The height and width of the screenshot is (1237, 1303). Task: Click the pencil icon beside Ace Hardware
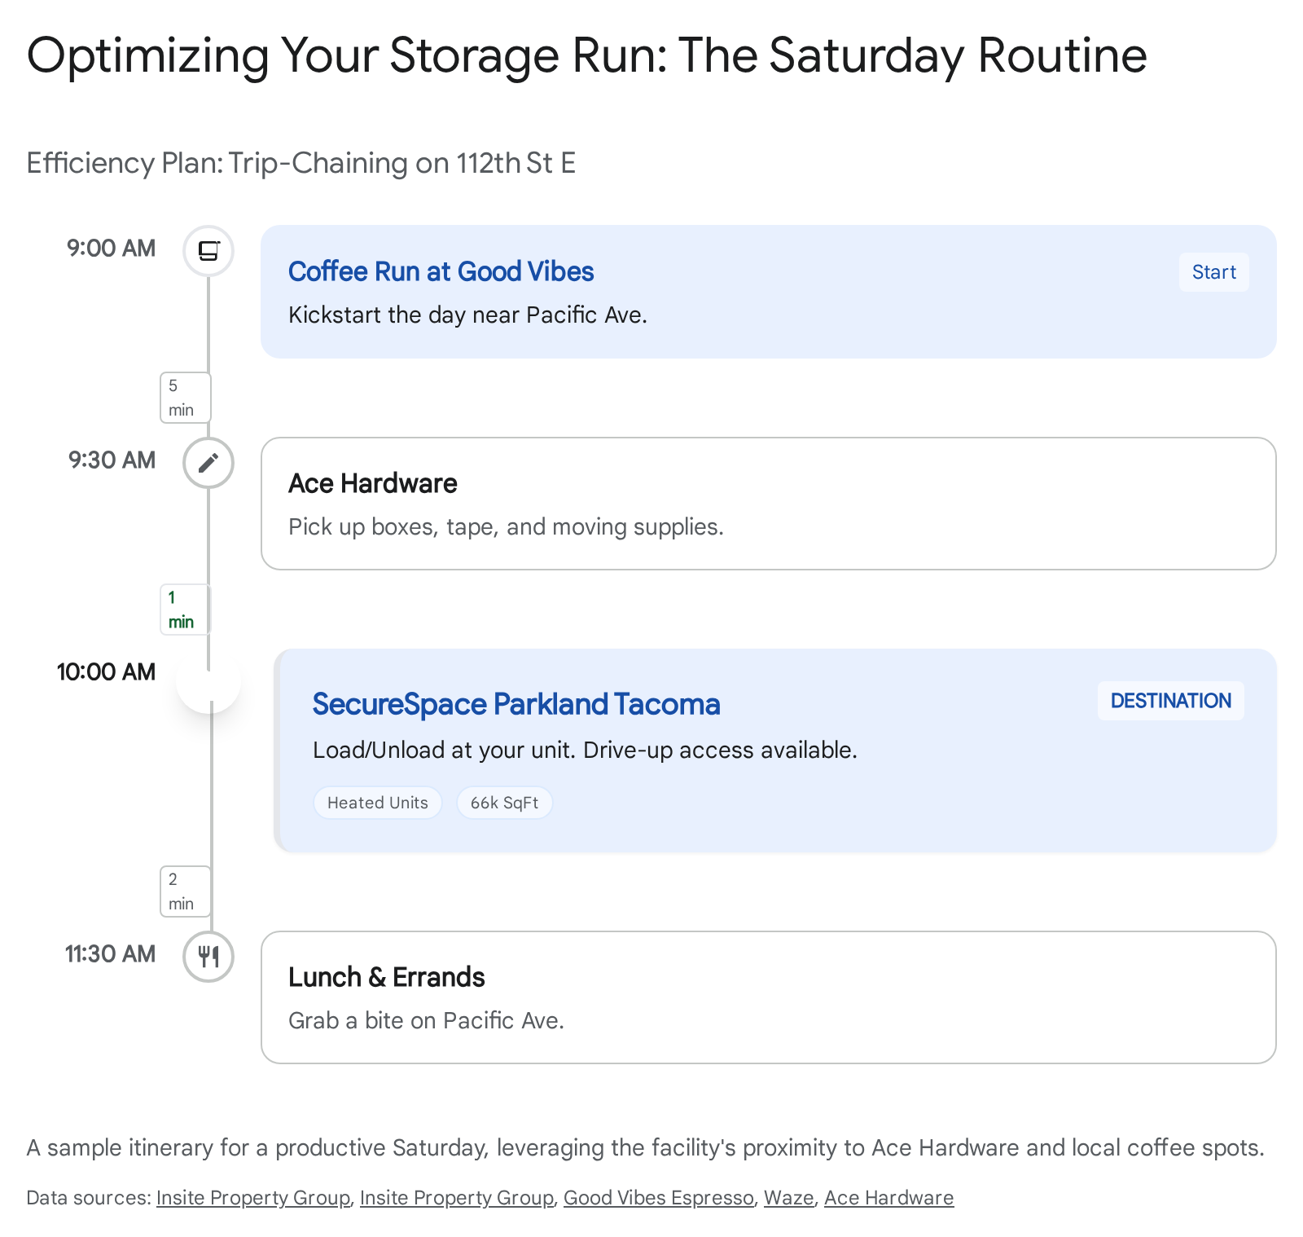pos(208,463)
